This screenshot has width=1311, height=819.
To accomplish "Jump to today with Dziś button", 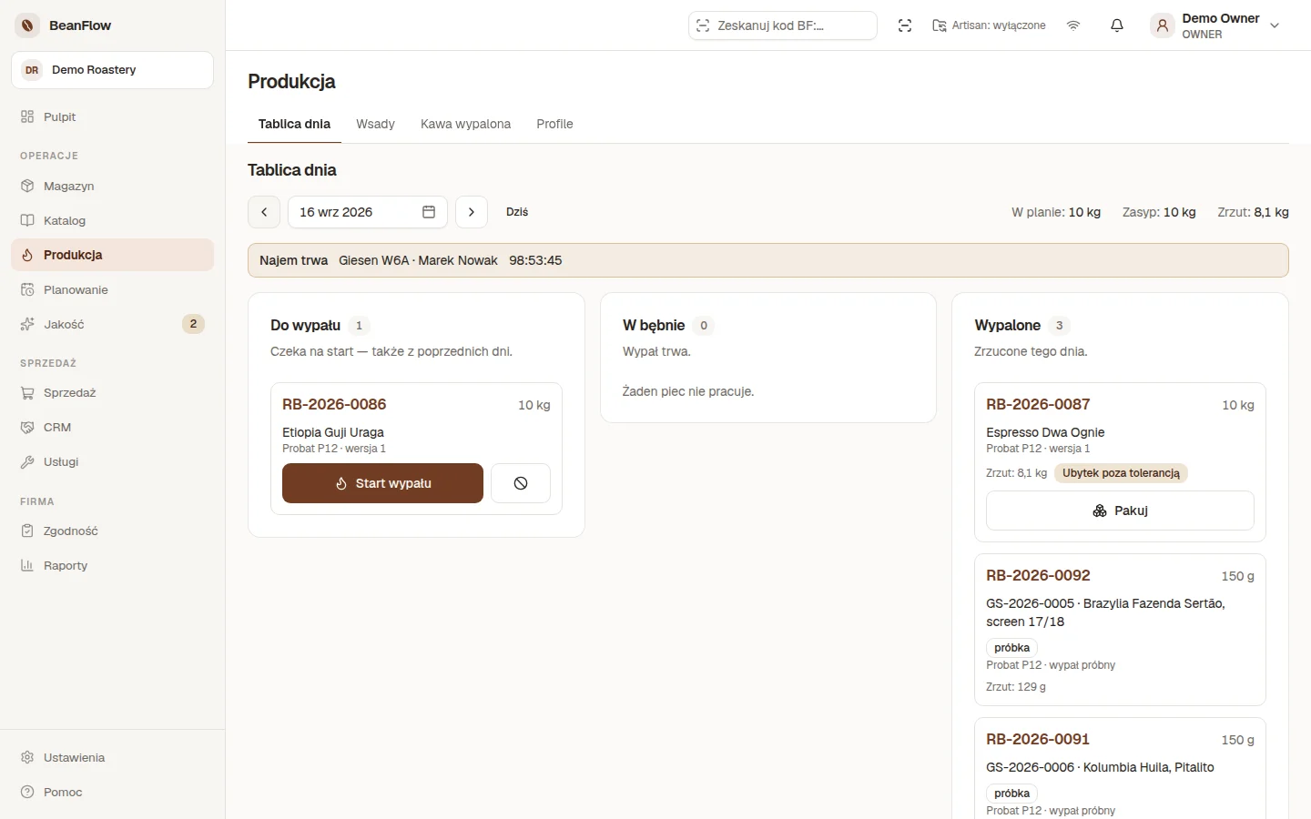I will click(x=517, y=212).
